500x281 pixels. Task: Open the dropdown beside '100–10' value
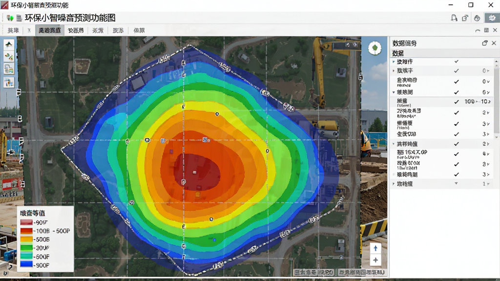coord(489,101)
